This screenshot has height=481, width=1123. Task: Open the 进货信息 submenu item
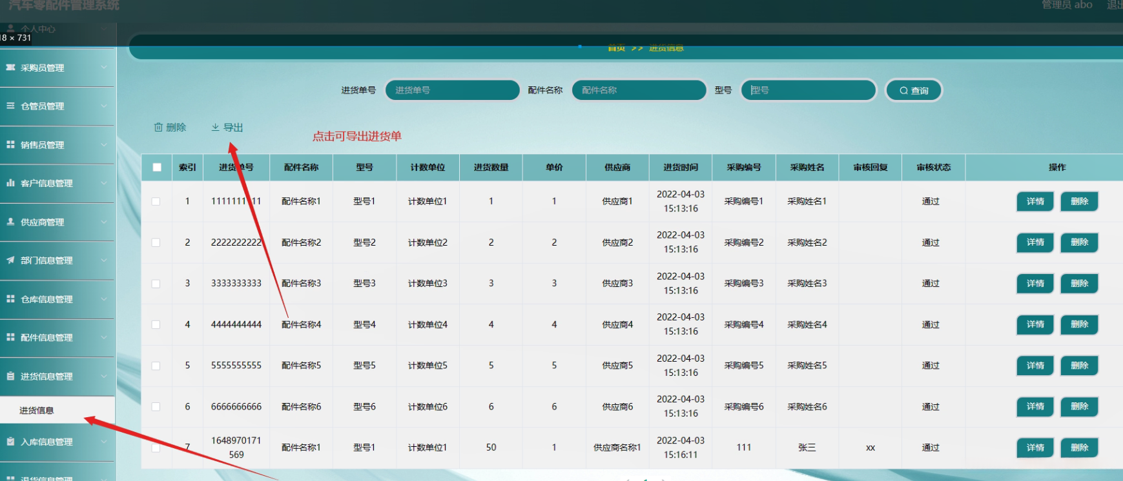pos(57,410)
